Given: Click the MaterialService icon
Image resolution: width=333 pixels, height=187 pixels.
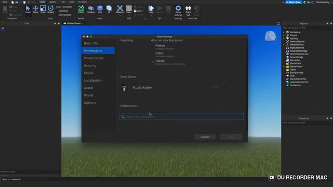Looking at the screenshot, I should click(288, 42).
